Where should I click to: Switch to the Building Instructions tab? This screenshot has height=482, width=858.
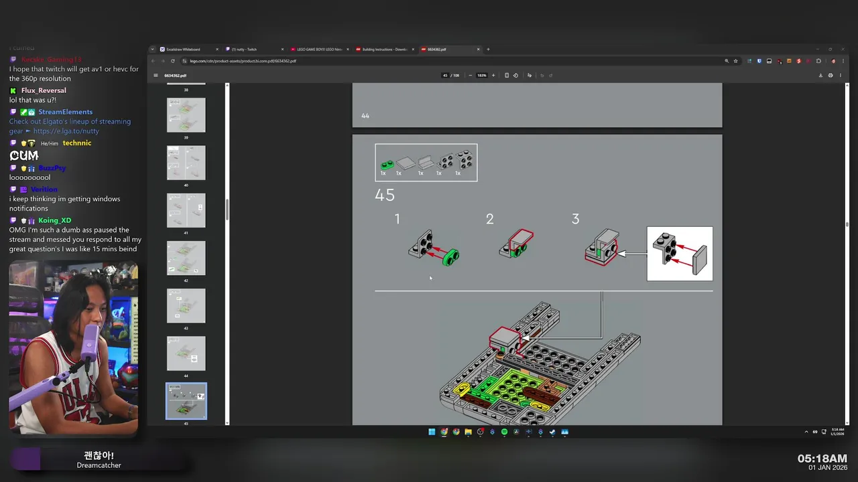point(384,49)
